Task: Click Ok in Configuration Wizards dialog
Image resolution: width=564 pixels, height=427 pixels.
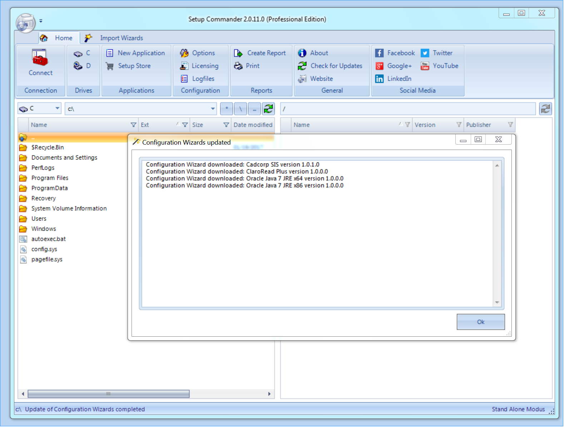Action: pyautogui.click(x=481, y=322)
